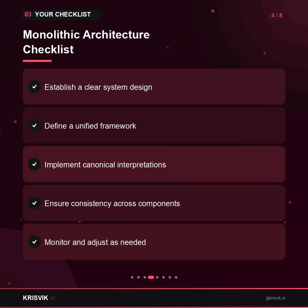Viewport: 308px width, 308px height.
Task: Select the fifth pagination dot
Action: (157, 277)
